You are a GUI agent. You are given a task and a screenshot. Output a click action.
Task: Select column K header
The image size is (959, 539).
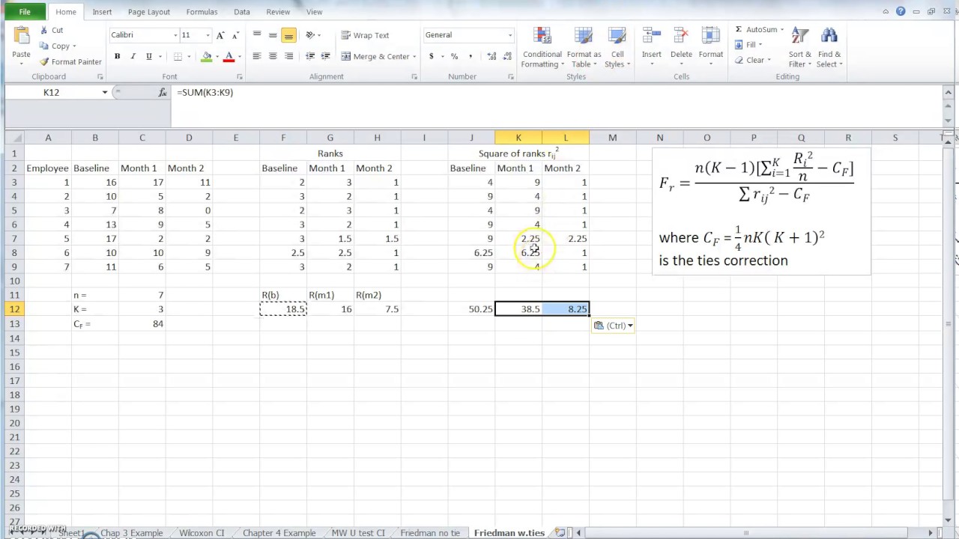coord(518,138)
